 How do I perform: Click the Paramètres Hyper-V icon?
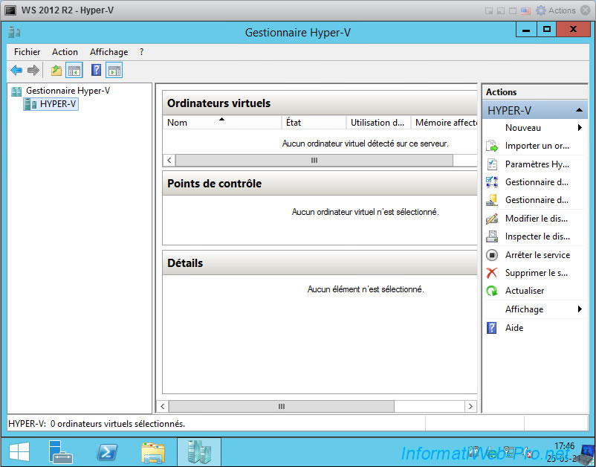[x=492, y=164]
